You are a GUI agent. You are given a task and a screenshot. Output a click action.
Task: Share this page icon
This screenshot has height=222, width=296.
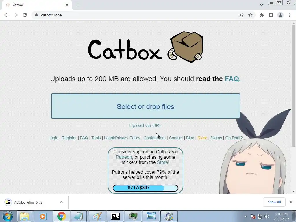pyautogui.click(x=241, y=15)
